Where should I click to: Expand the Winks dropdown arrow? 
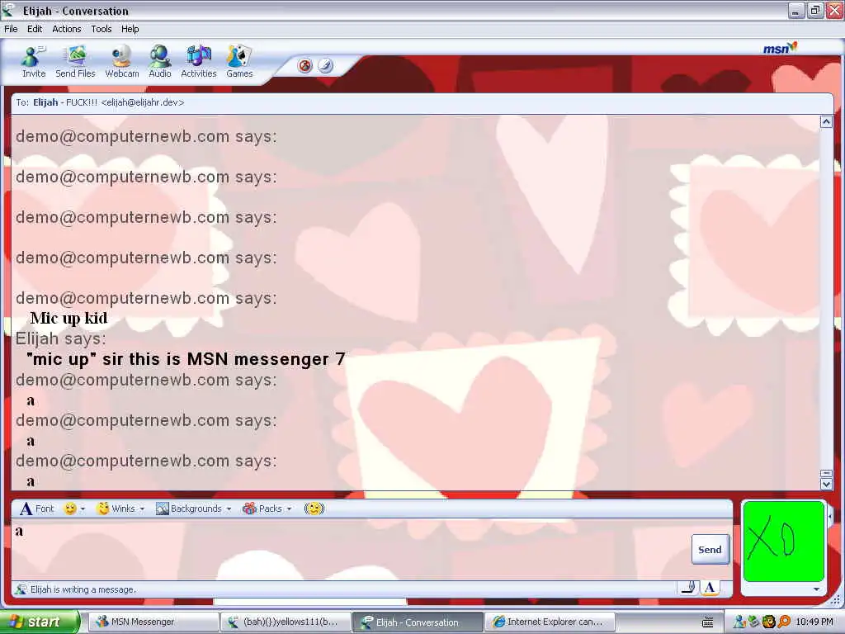[x=142, y=509]
